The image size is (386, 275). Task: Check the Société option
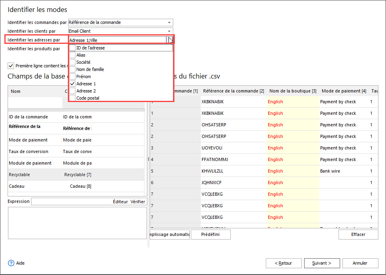[72, 62]
